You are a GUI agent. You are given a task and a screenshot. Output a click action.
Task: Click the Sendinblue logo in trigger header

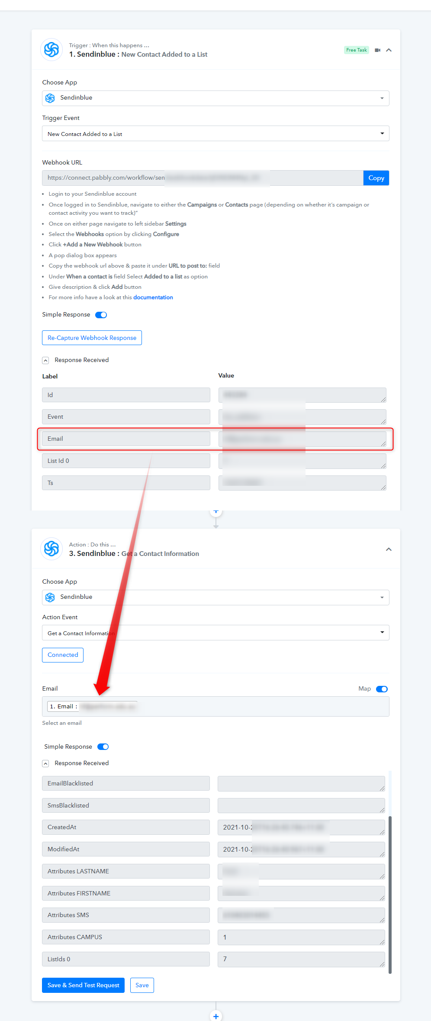(51, 50)
